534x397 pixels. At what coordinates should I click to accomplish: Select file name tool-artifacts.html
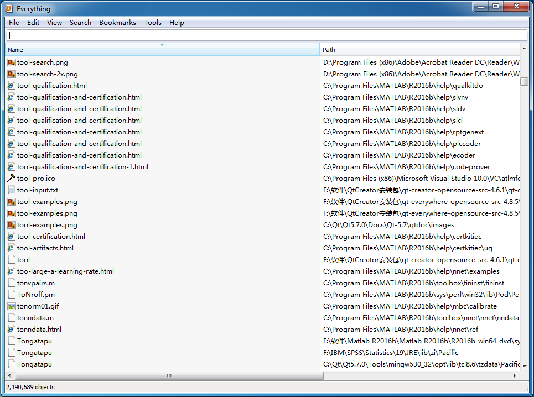point(45,248)
